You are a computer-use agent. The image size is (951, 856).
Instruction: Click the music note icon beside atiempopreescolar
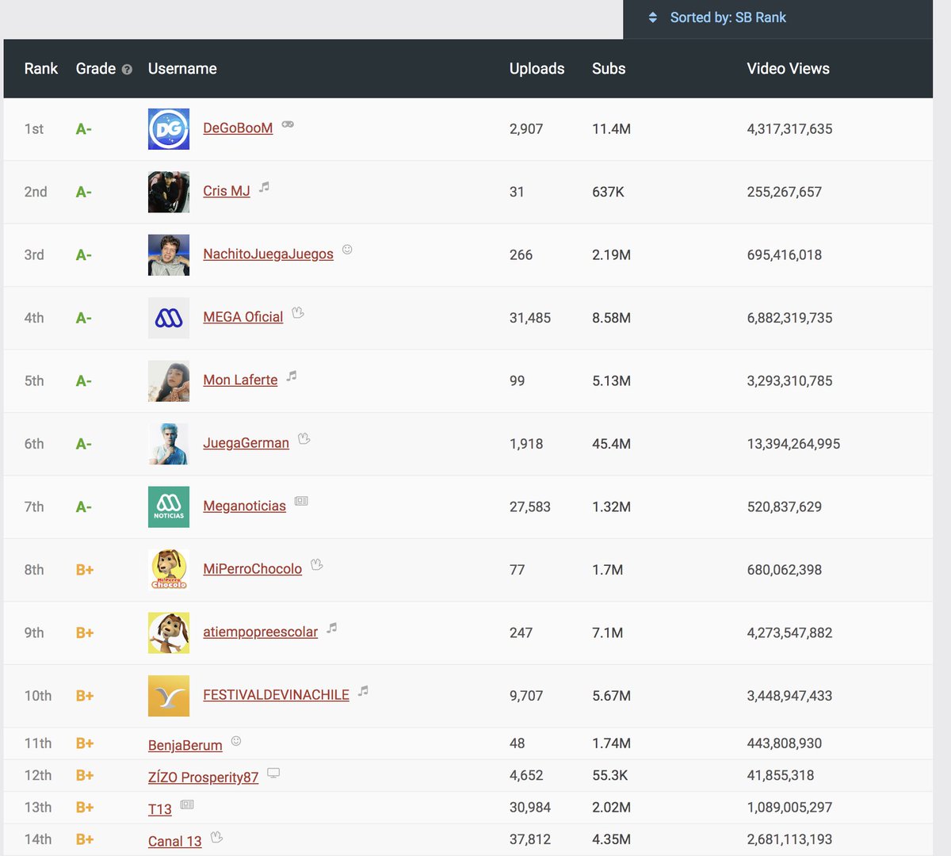332,628
